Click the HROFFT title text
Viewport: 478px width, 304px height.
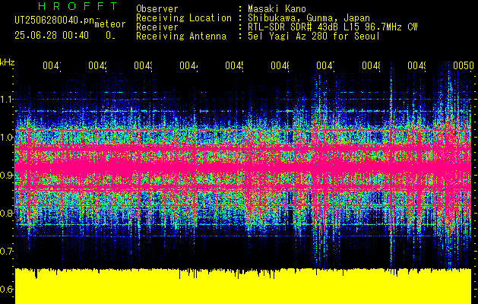coord(78,6)
